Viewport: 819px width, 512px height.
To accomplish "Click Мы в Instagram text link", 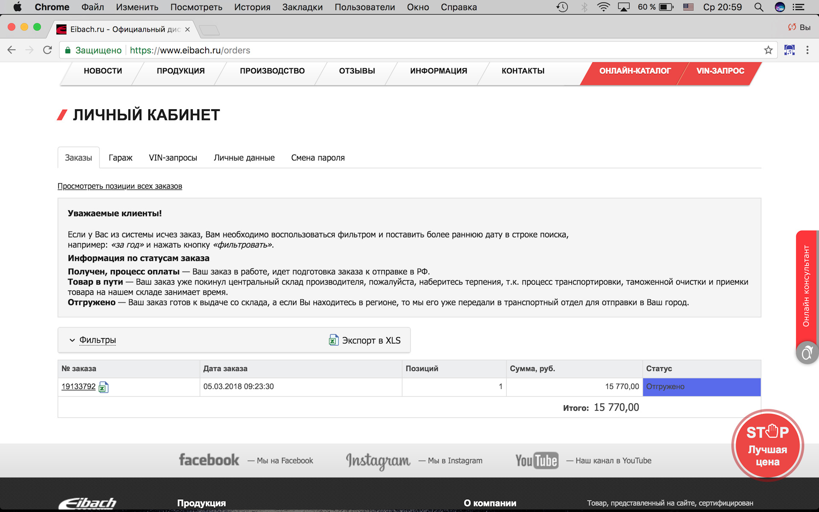I will (455, 461).
